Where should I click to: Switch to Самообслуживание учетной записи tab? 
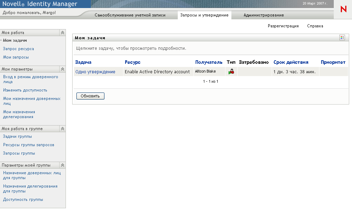tap(130, 15)
